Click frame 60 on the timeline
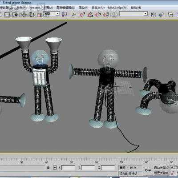The width and height of the screenshot is (178, 178). point(97,162)
